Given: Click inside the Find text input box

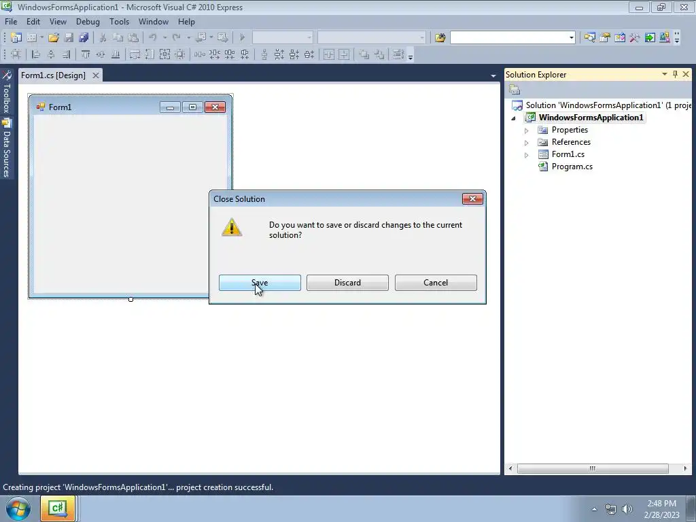Looking at the screenshot, I should point(508,38).
